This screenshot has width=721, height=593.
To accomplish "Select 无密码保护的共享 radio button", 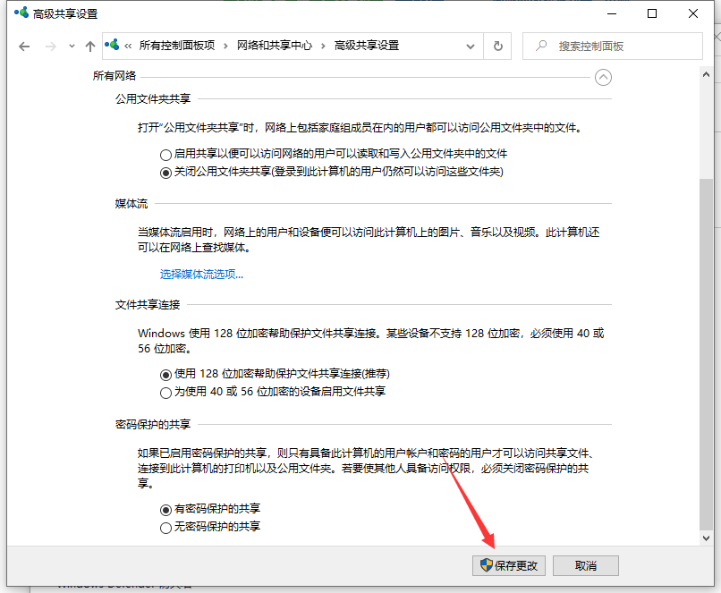I will (x=165, y=528).
